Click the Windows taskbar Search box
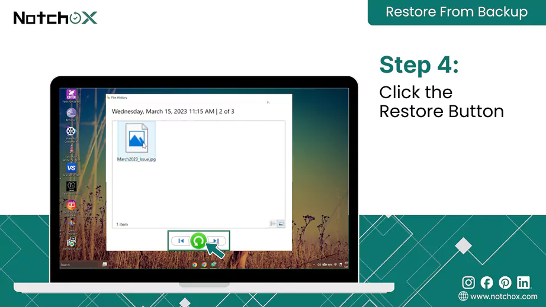Screen dimensions: 546x307 point(79,264)
